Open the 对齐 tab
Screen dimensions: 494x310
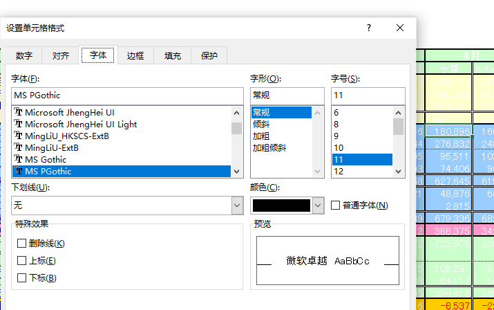pos(61,56)
